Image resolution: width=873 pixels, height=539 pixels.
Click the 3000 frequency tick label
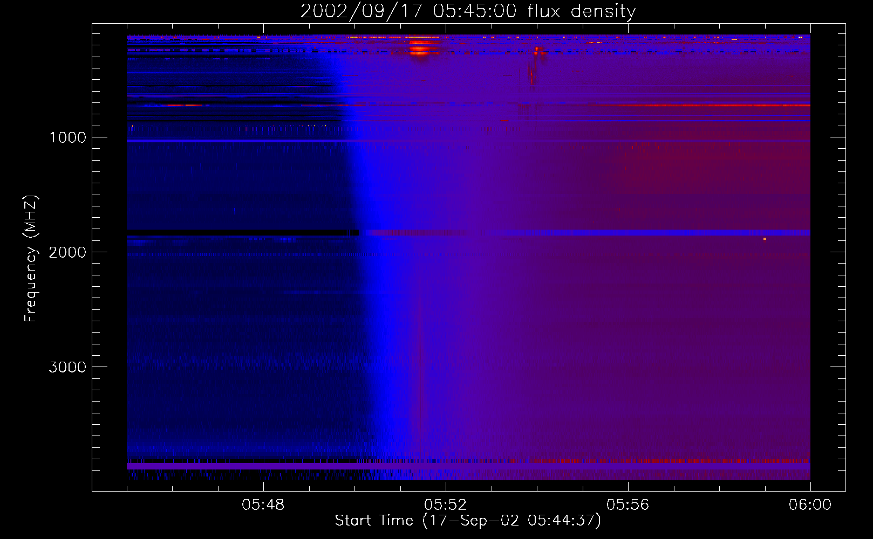tap(68, 367)
